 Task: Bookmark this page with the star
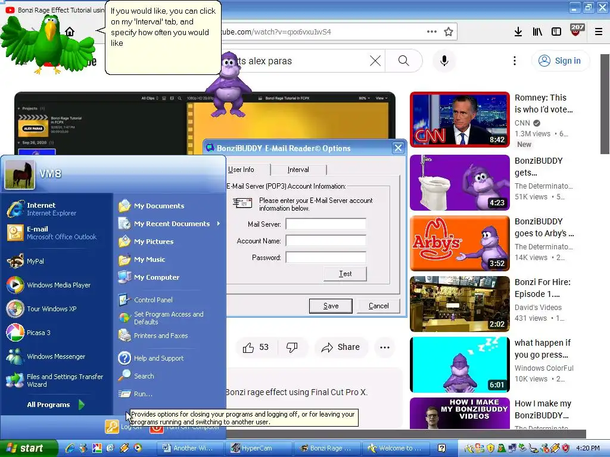point(448,32)
